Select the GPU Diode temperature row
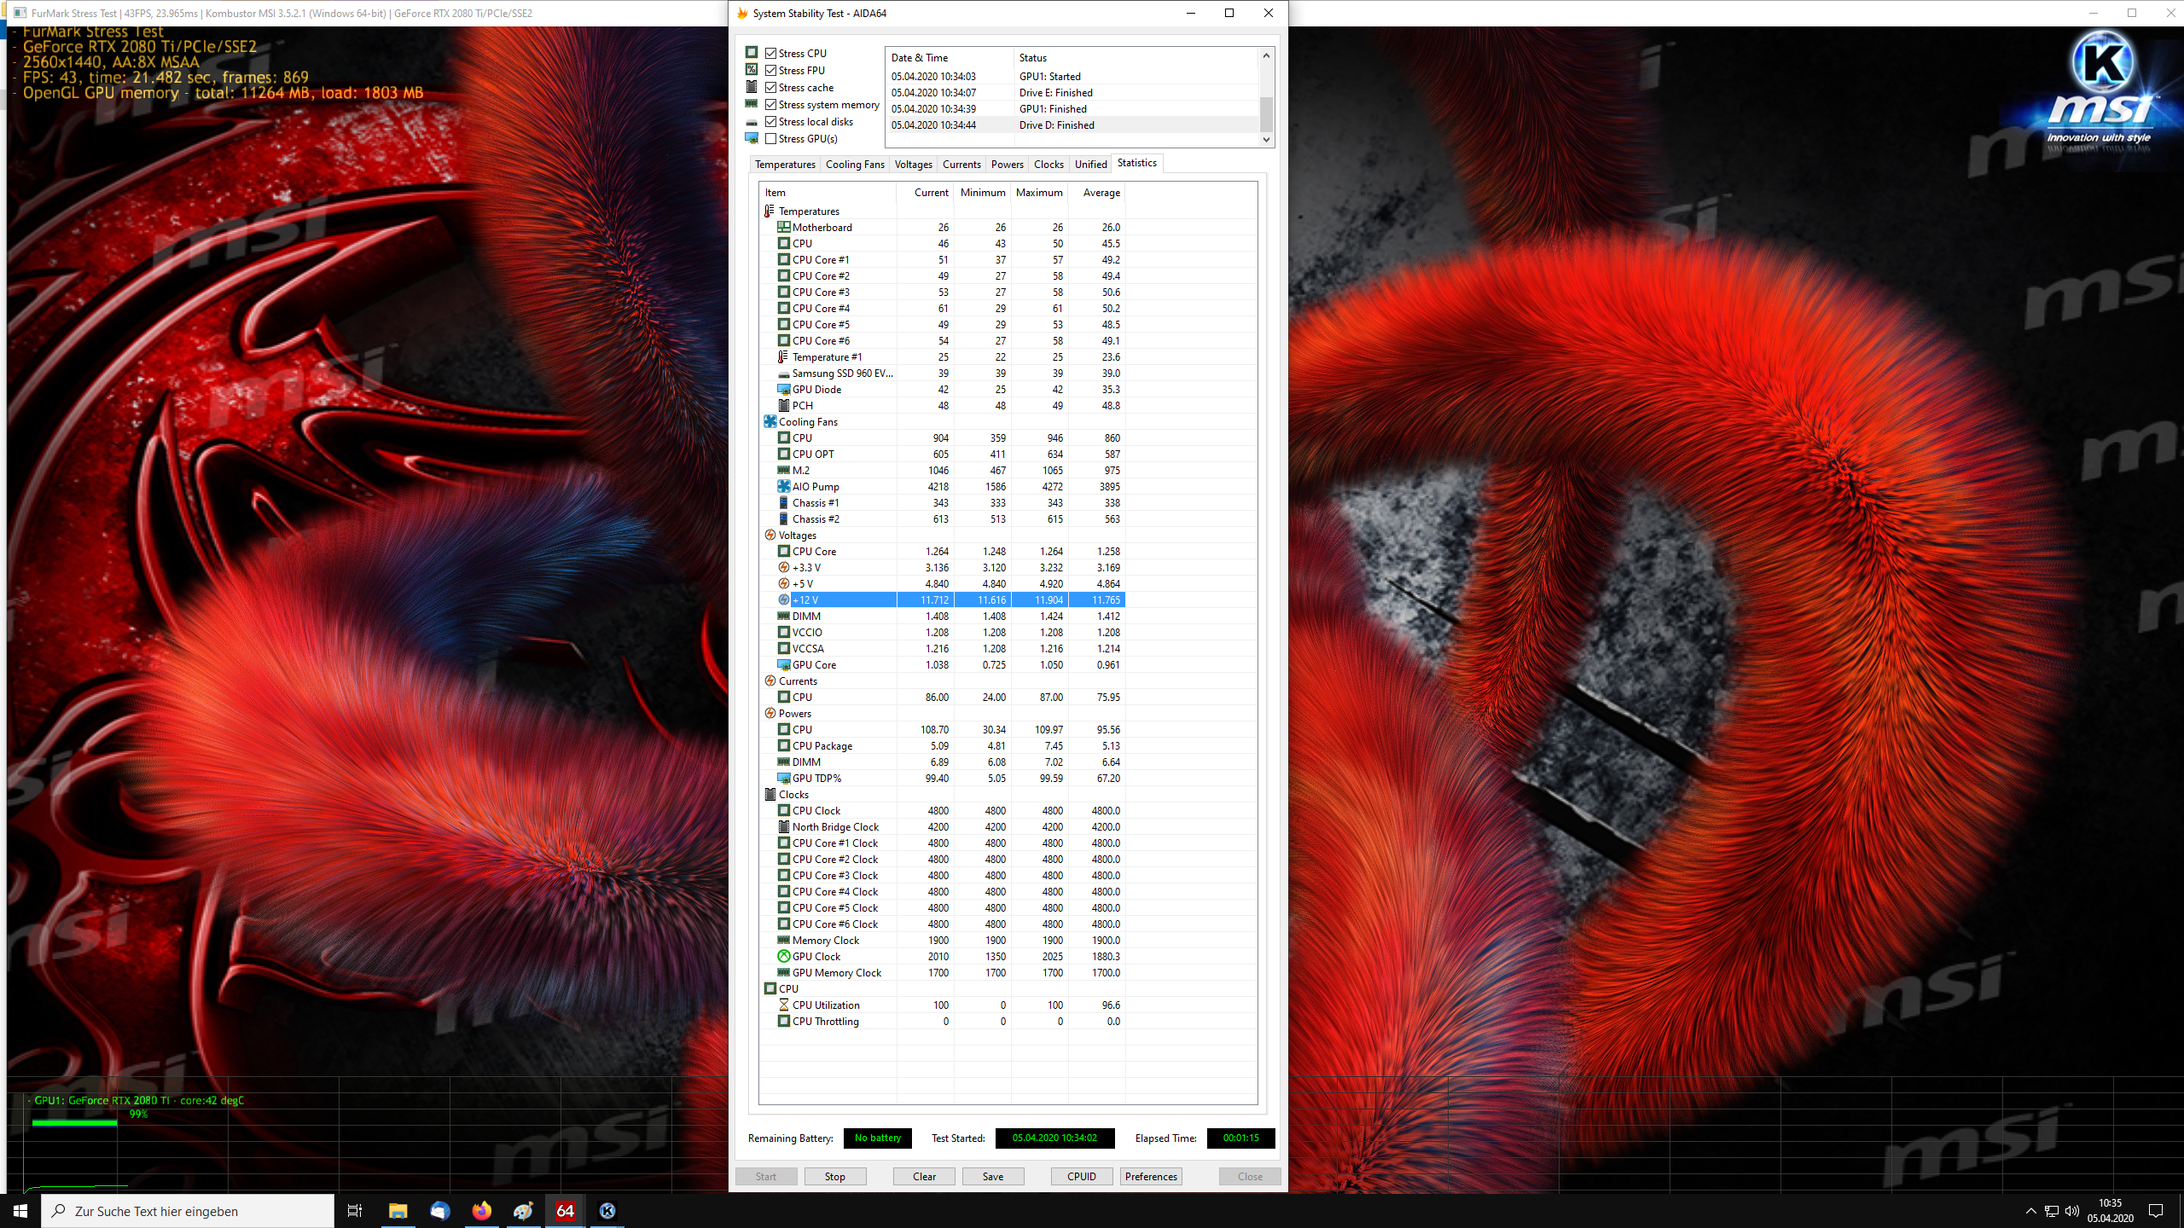The height and width of the screenshot is (1228, 2184). (816, 389)
